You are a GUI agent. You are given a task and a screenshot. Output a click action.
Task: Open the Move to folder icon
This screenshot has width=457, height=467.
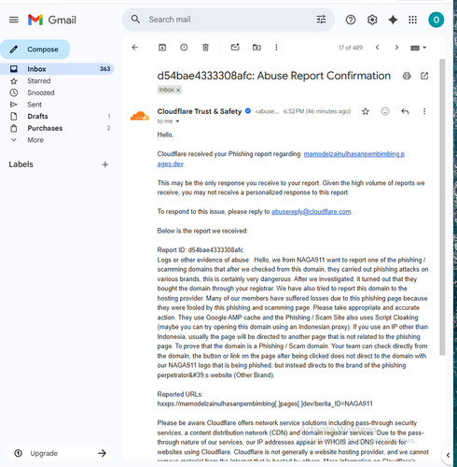[x=256, y=48]
